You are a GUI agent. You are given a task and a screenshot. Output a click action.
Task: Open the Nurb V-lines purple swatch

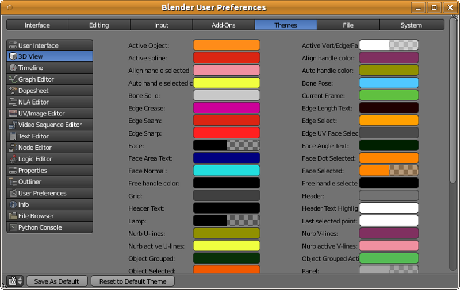point(389,234)
